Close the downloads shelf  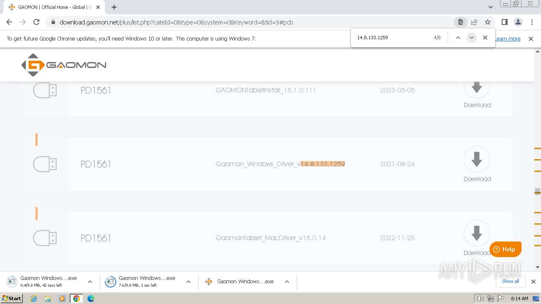point(533,282)
